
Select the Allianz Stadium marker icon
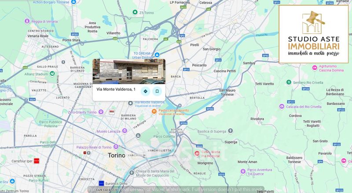tap(52, 73)
